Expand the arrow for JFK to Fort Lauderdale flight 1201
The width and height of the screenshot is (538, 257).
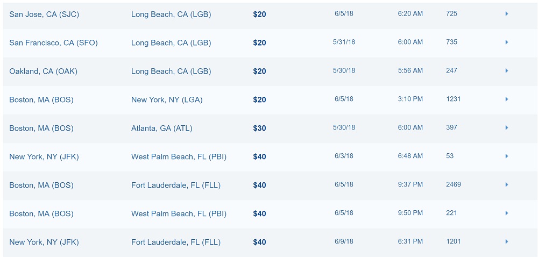[x=507, y=242]
